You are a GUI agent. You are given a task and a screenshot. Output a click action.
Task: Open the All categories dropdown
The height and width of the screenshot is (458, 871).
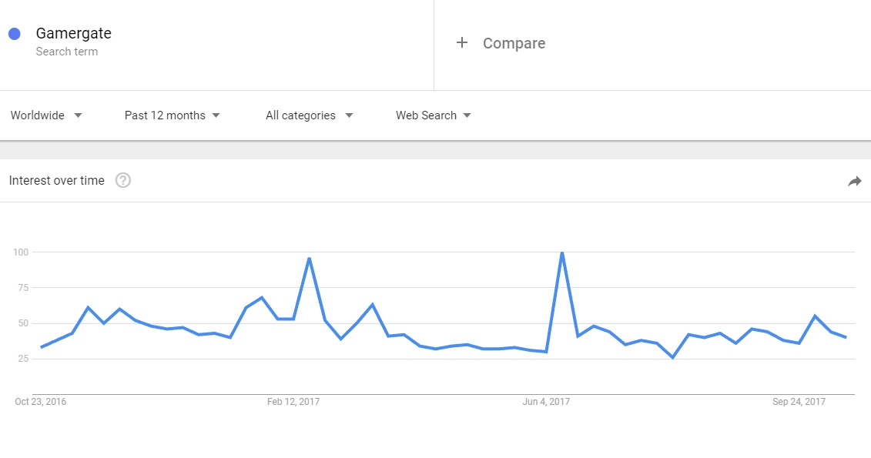tap(310, 115)
